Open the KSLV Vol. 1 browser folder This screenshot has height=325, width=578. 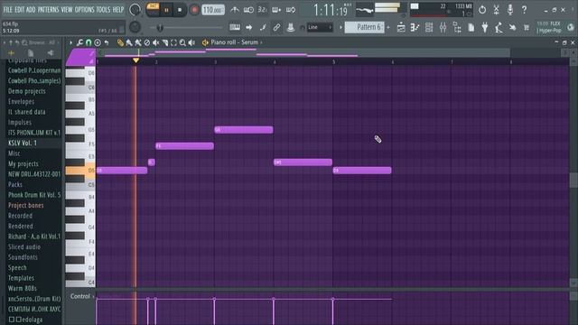[x=23, y=143]
